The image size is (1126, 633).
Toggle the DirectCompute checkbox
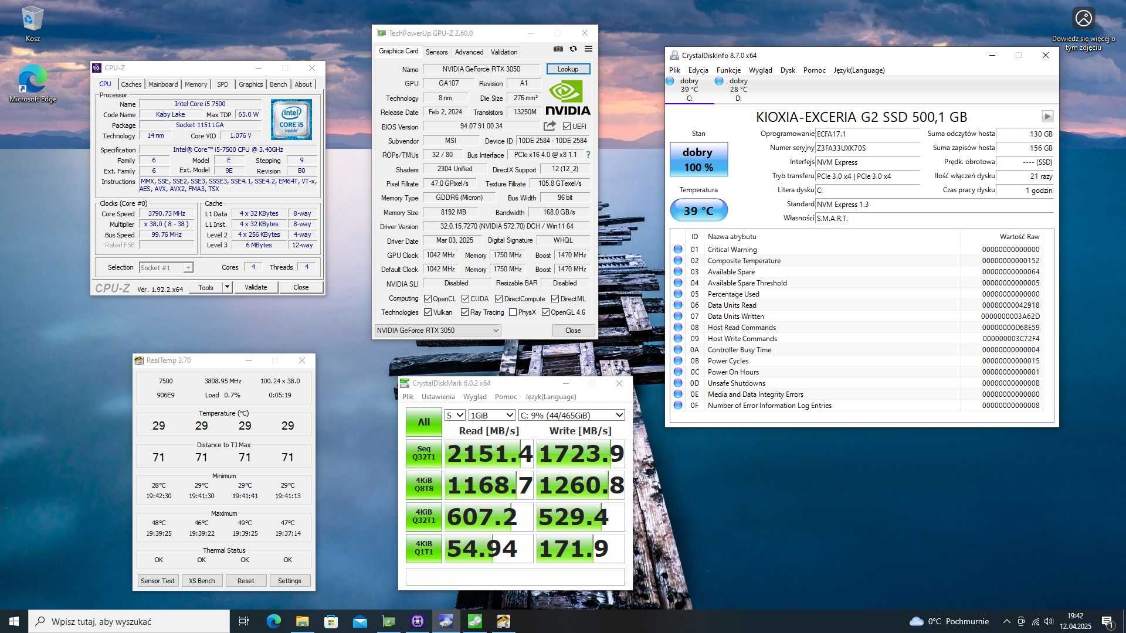(x=498, y=298)
